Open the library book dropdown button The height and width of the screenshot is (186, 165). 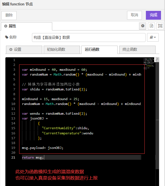(x=153, y=37)
